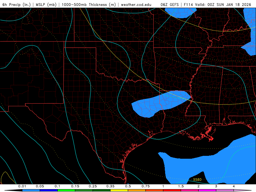Click the 0.75 legend value

coord(146,186)
